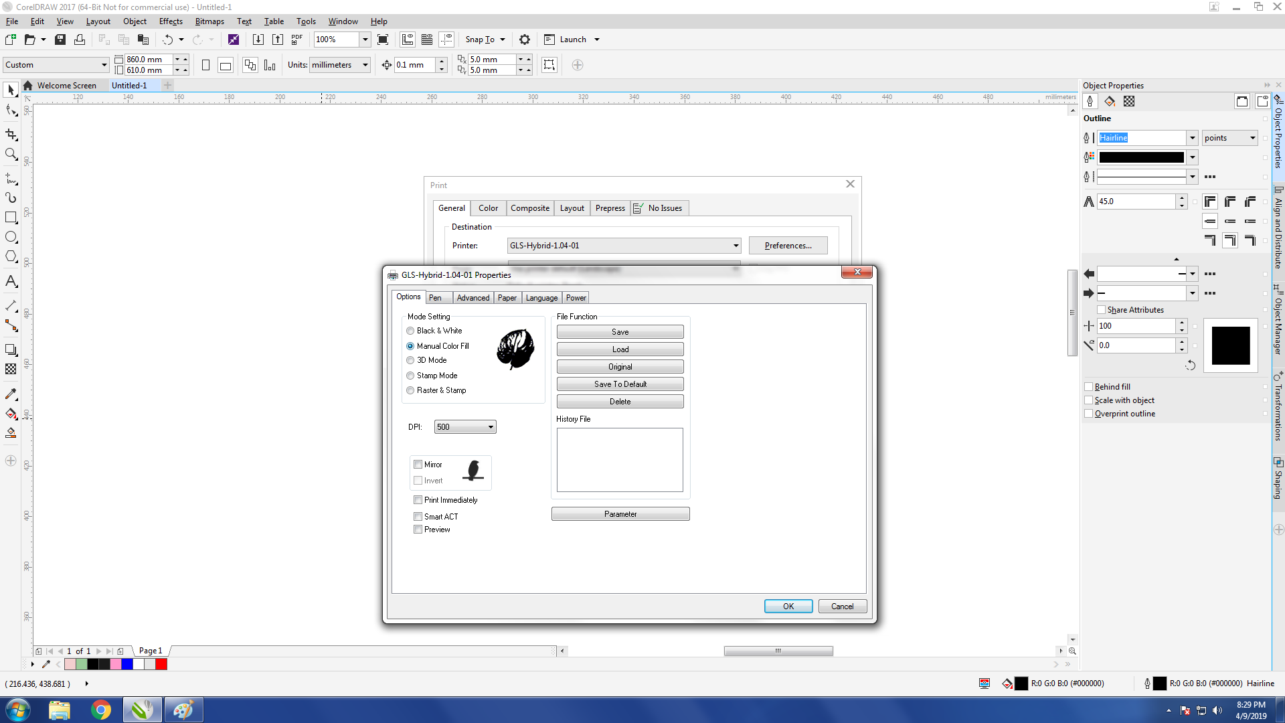Switch to the Paper tab
1285x723 pixels.
(x=507, y=298)
